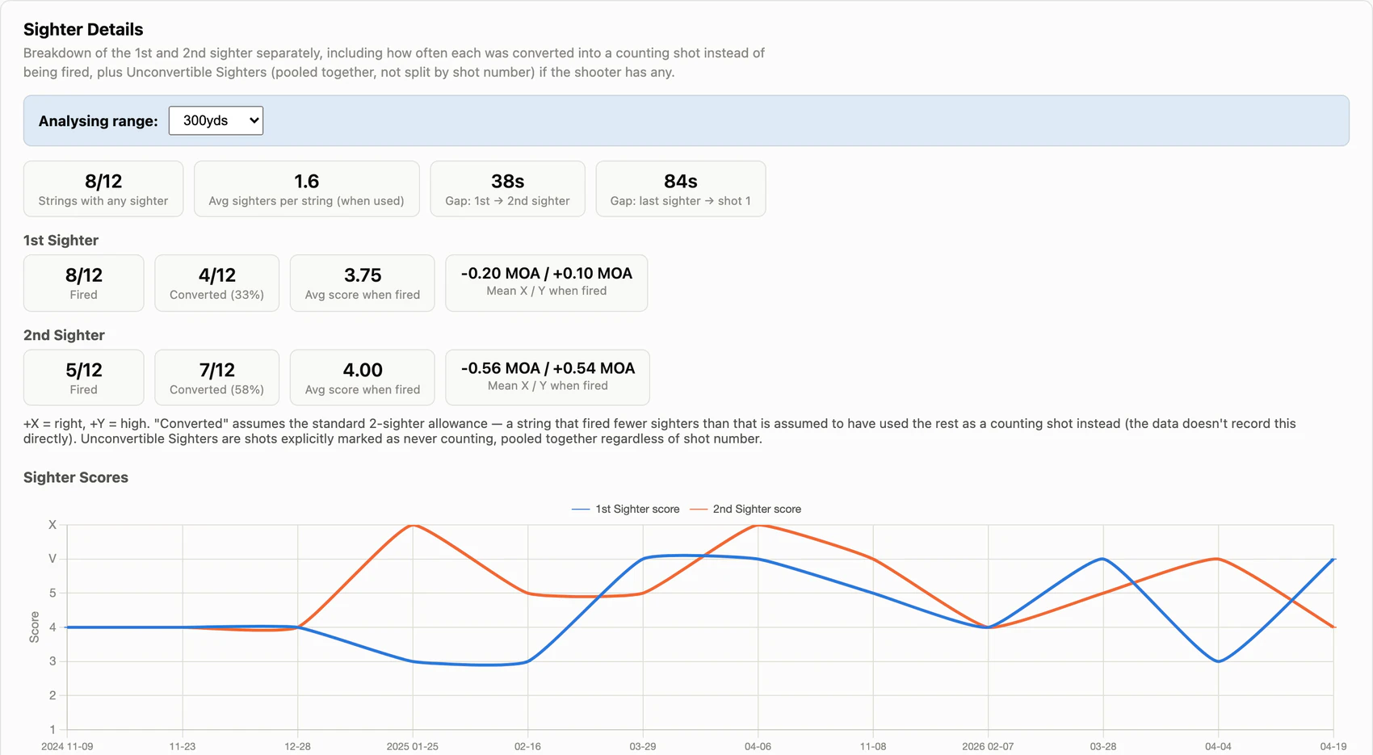Toggle the 1st Sighter score legend entry
The width and height of the screenshot is (1373, 755).
pos(625,509)
